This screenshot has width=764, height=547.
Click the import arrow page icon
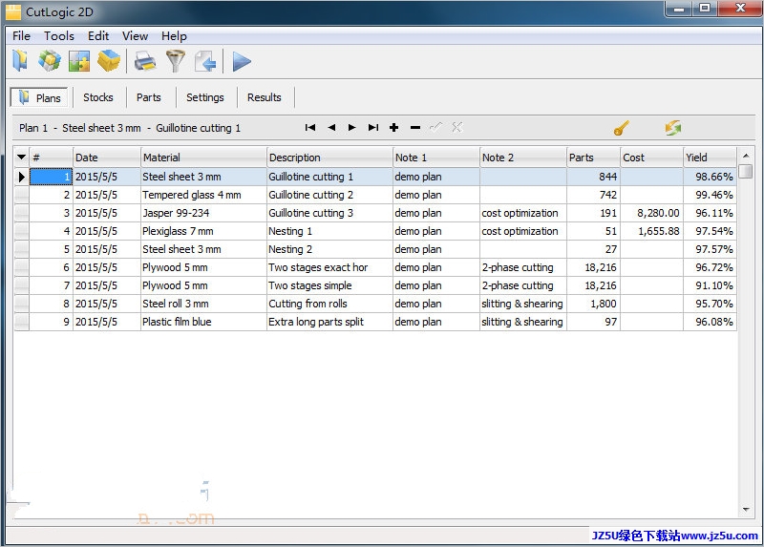point(205,61)
